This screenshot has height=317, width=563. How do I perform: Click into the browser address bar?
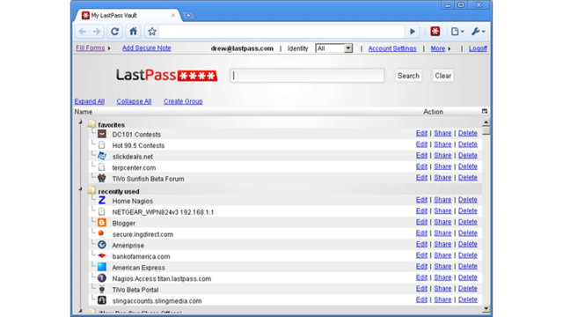click(281, 32)
